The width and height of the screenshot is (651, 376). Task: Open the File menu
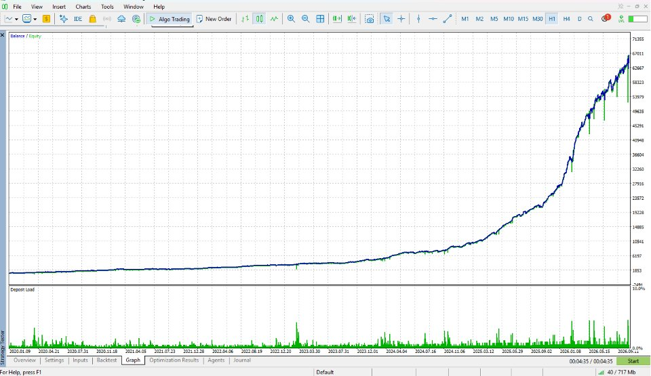click(17, 7)
